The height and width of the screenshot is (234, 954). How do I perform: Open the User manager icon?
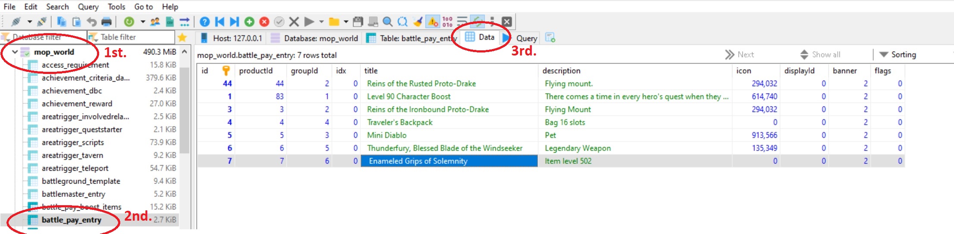pos(155,22)
